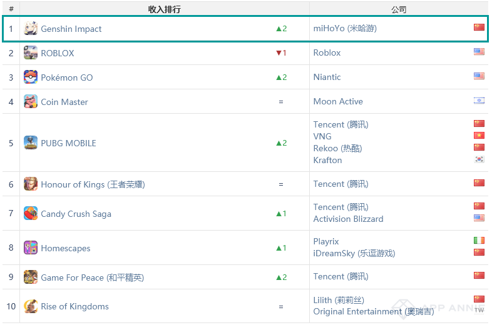Click the Candy Crush Saga icon
Viewport: 492px width, 325px height.
[x=31, y=213]
